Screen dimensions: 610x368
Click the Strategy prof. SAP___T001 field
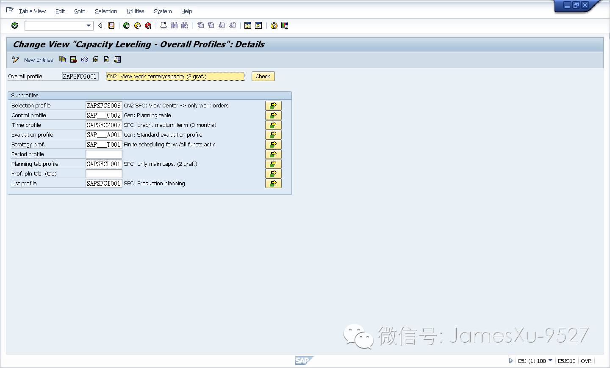click(x=104, y=145)
